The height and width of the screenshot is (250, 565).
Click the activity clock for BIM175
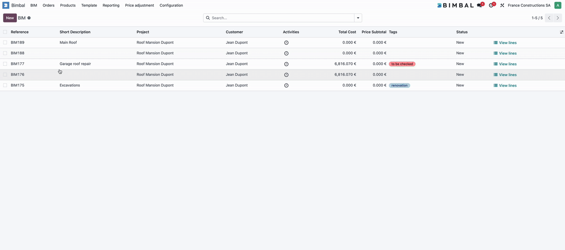point(286,85)
